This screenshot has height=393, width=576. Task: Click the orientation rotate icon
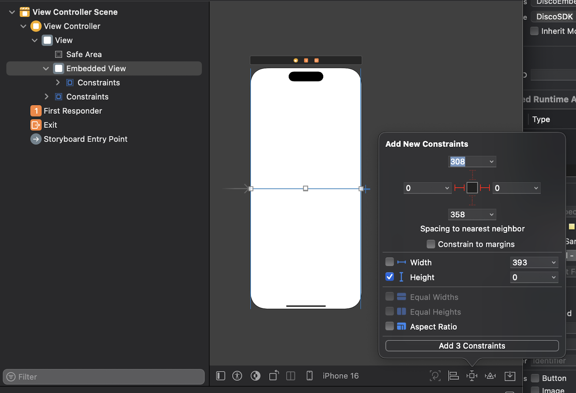click(x=274, y=376)
